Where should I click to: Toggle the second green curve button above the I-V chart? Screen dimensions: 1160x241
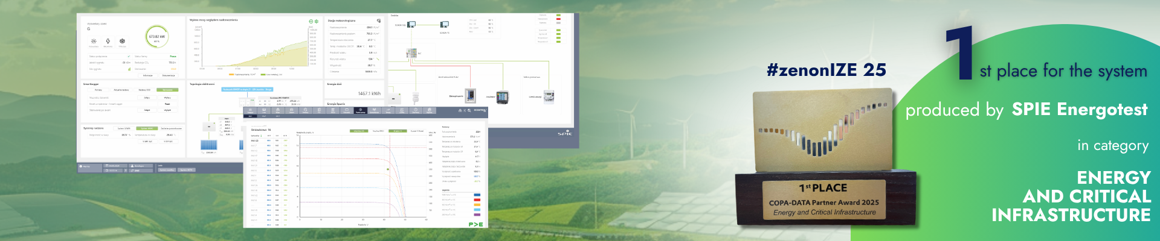pos(396,131)
